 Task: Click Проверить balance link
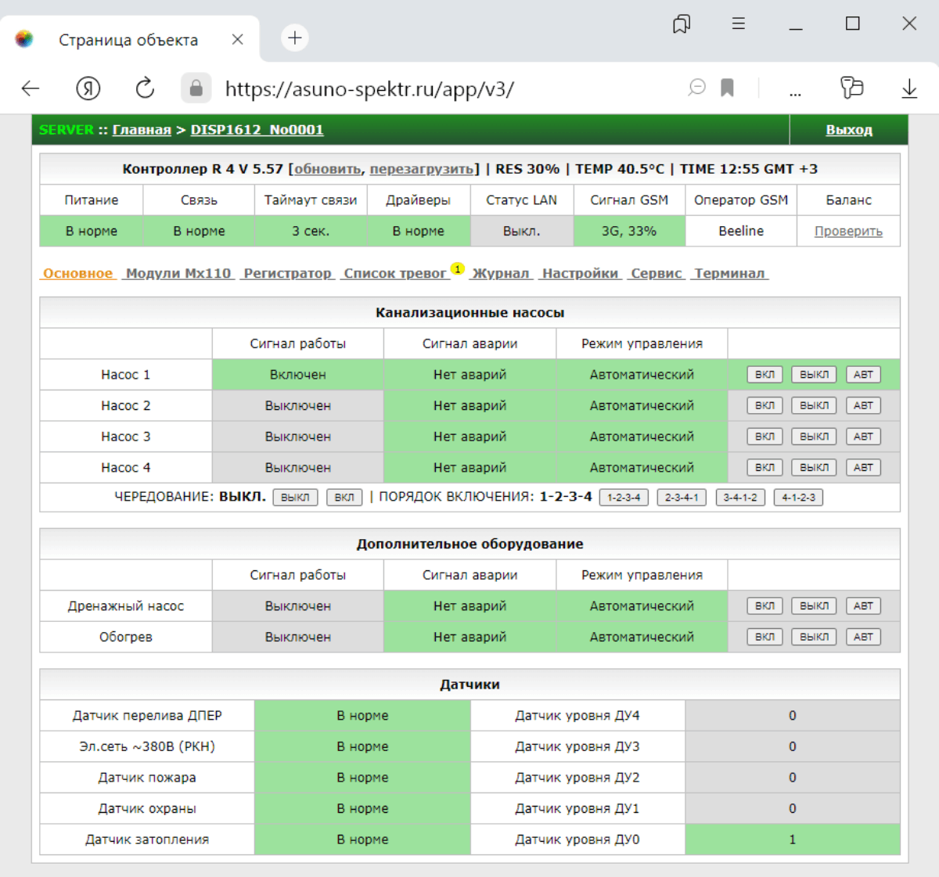848,232
